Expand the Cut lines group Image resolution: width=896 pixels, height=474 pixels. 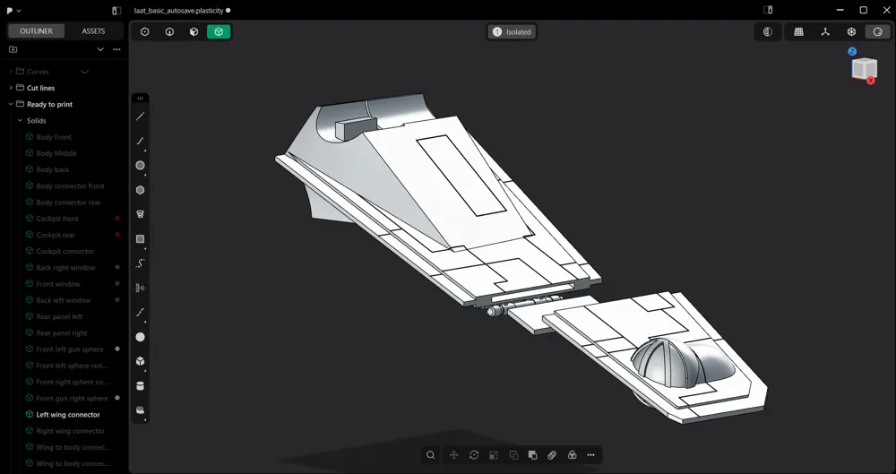coord(11,88)
